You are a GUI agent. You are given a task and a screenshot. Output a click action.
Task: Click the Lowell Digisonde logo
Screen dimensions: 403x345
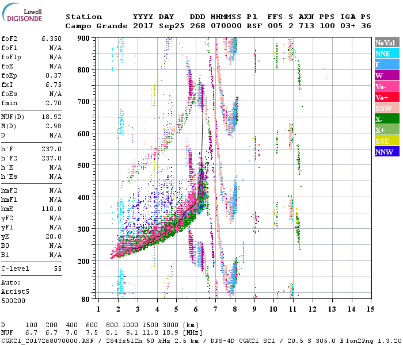pos(22,12)
